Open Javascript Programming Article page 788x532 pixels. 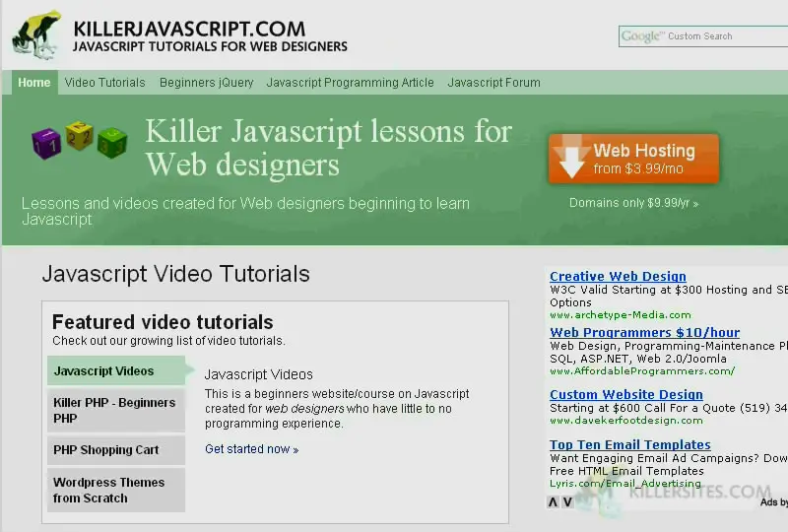pos(351,83)
